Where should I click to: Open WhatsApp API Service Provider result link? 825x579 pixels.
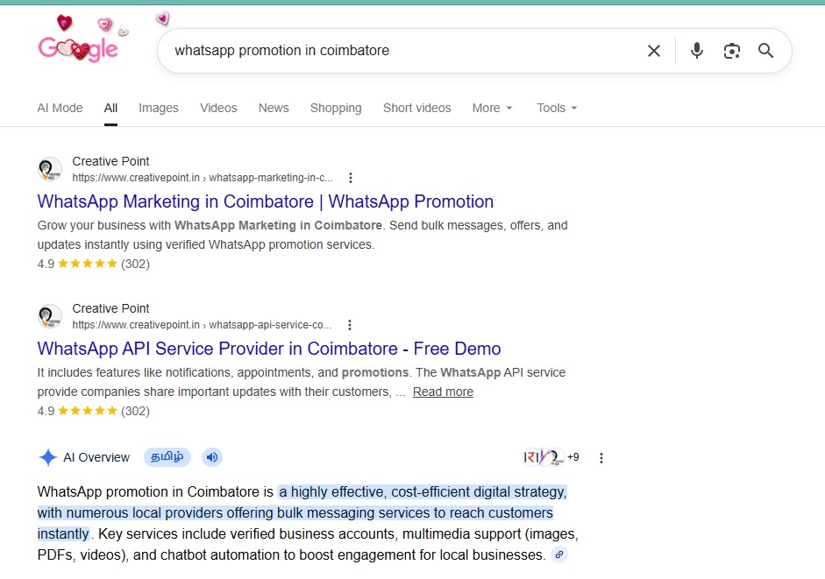[x=269, y=349]
